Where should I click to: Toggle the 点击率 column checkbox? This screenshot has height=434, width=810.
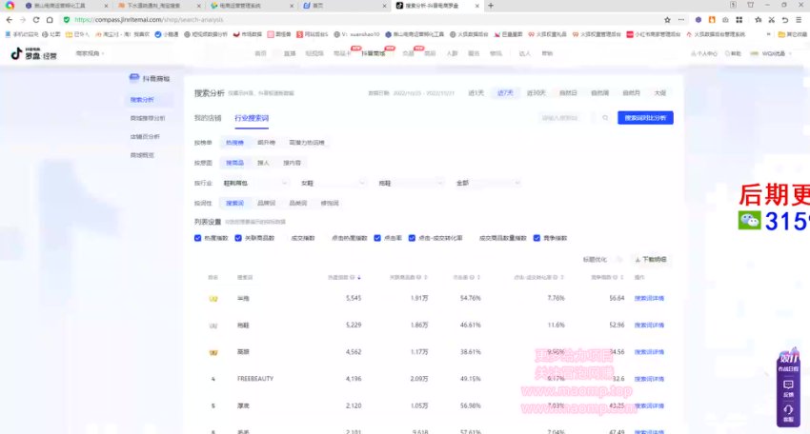(378, 237)
